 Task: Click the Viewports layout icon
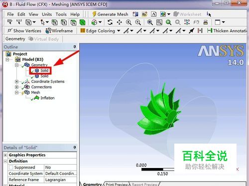click(x=218, y=22)
